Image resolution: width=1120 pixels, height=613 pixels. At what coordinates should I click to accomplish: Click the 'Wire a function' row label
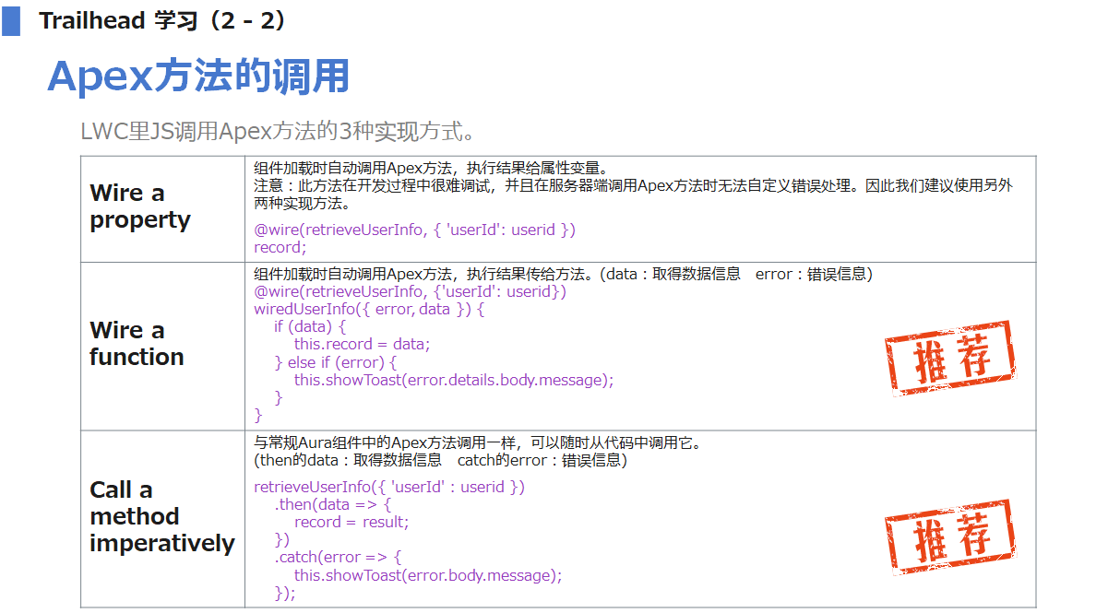(x=137, y=344)
